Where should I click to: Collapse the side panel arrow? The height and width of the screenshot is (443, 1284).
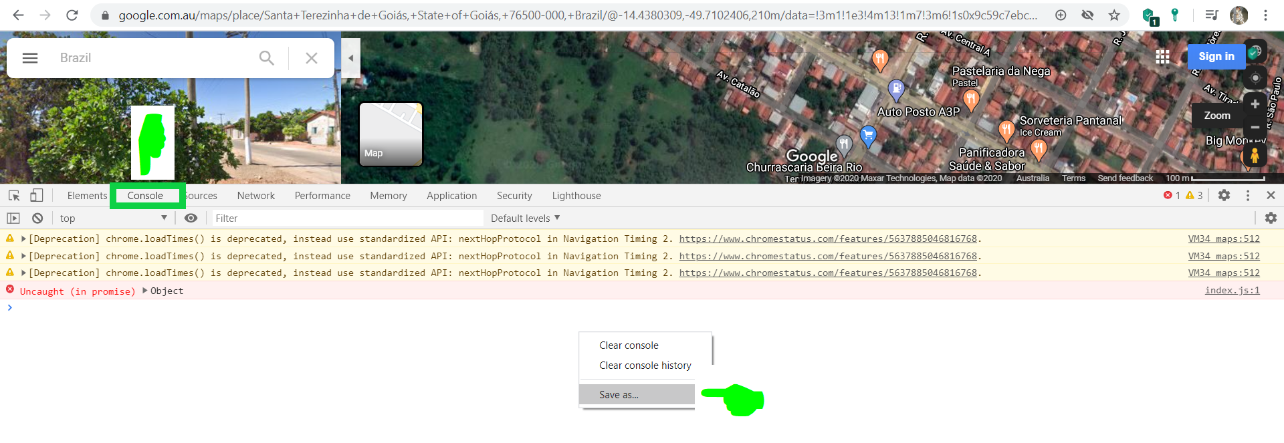[351, 58]
